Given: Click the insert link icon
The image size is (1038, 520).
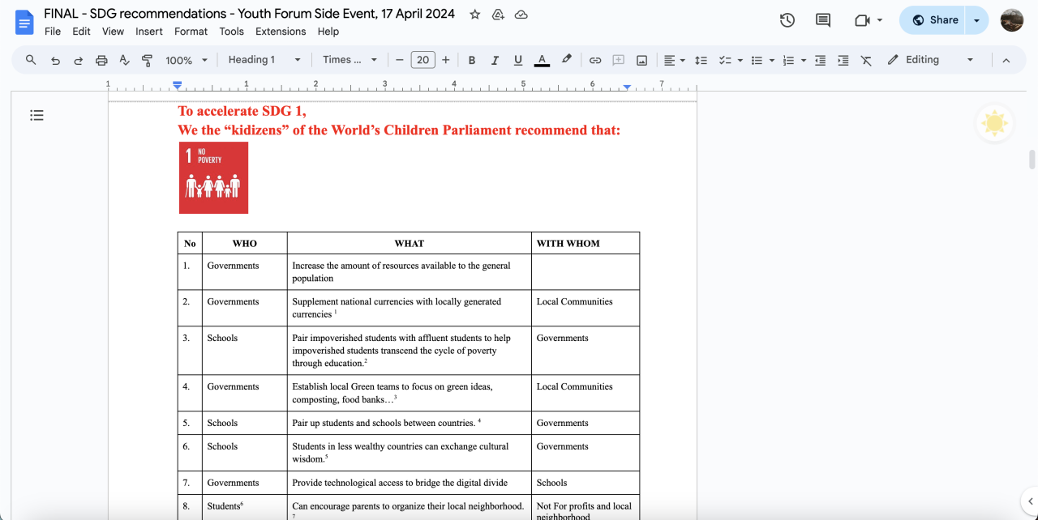Looking at the screenshot, I should pyautogui.click(x=595, y=60).
